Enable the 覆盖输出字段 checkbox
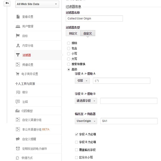 (76, 150)
